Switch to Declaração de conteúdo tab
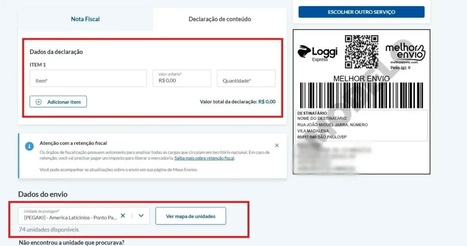The width and height of the screenshot is (467, 246). pos(219,19)
